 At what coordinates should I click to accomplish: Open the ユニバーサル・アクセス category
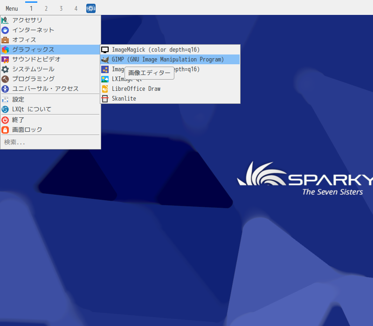[50, 88]
